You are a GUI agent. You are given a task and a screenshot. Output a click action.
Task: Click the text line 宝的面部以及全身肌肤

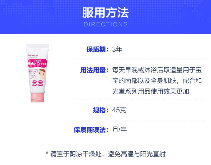click(x=157, y=81)
